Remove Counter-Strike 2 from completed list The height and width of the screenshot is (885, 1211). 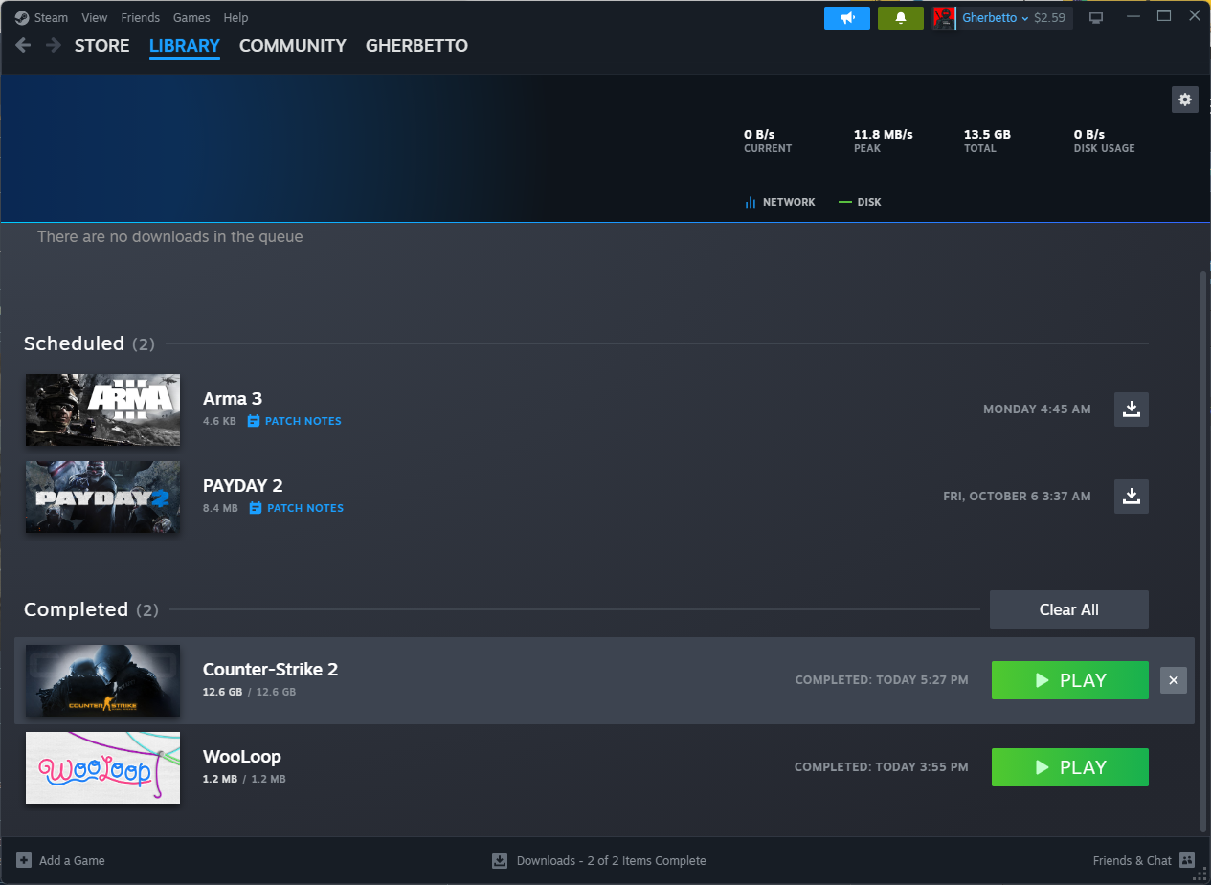[1174, 680]
